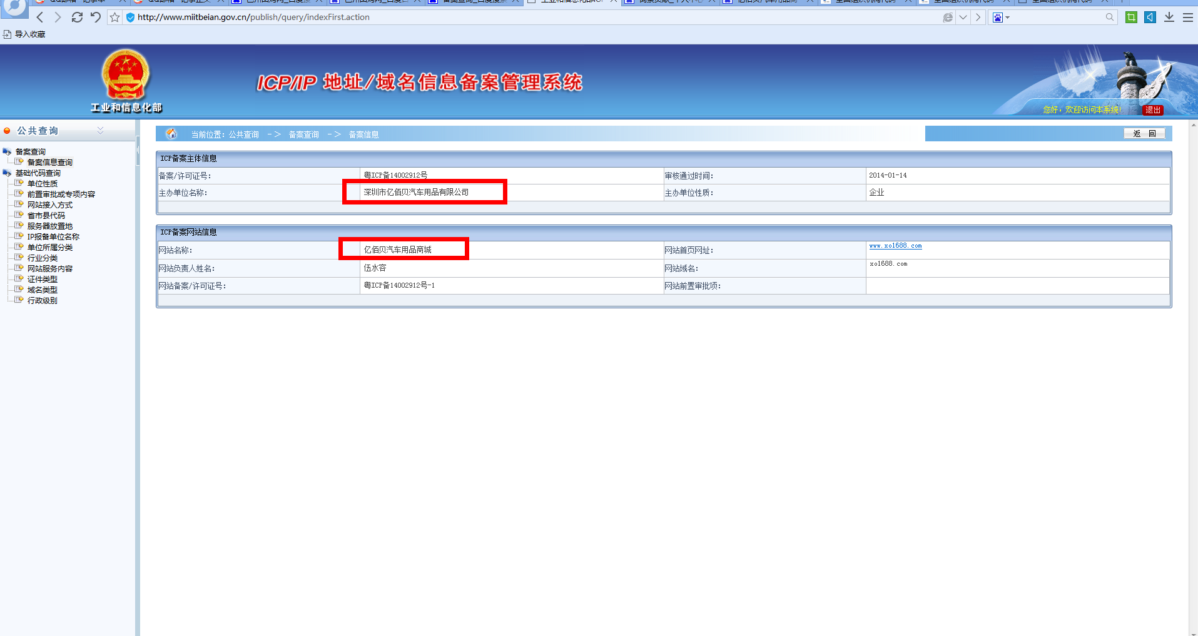Click the 备案查询 breadcrumb text
Screen dimensions: 1198x636
point(303,134)
